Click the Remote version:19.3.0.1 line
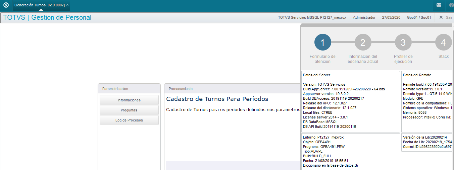The height and width of the screenshot is (170, 454). coord(422,89)
